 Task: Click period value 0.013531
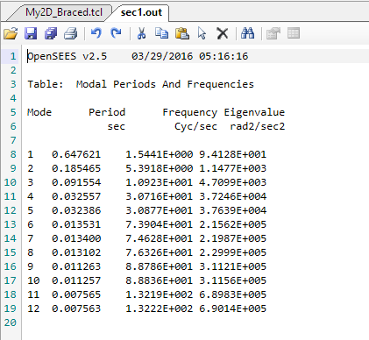(76, 224)
